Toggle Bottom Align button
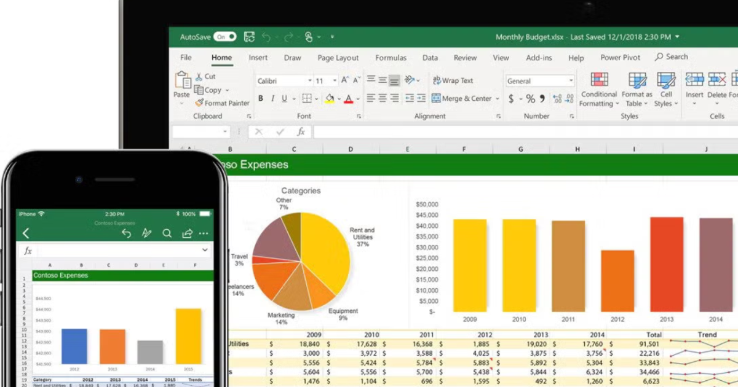The height and width of the screenshot is (387, 738). pyautogui.click(x=394, y=80)
